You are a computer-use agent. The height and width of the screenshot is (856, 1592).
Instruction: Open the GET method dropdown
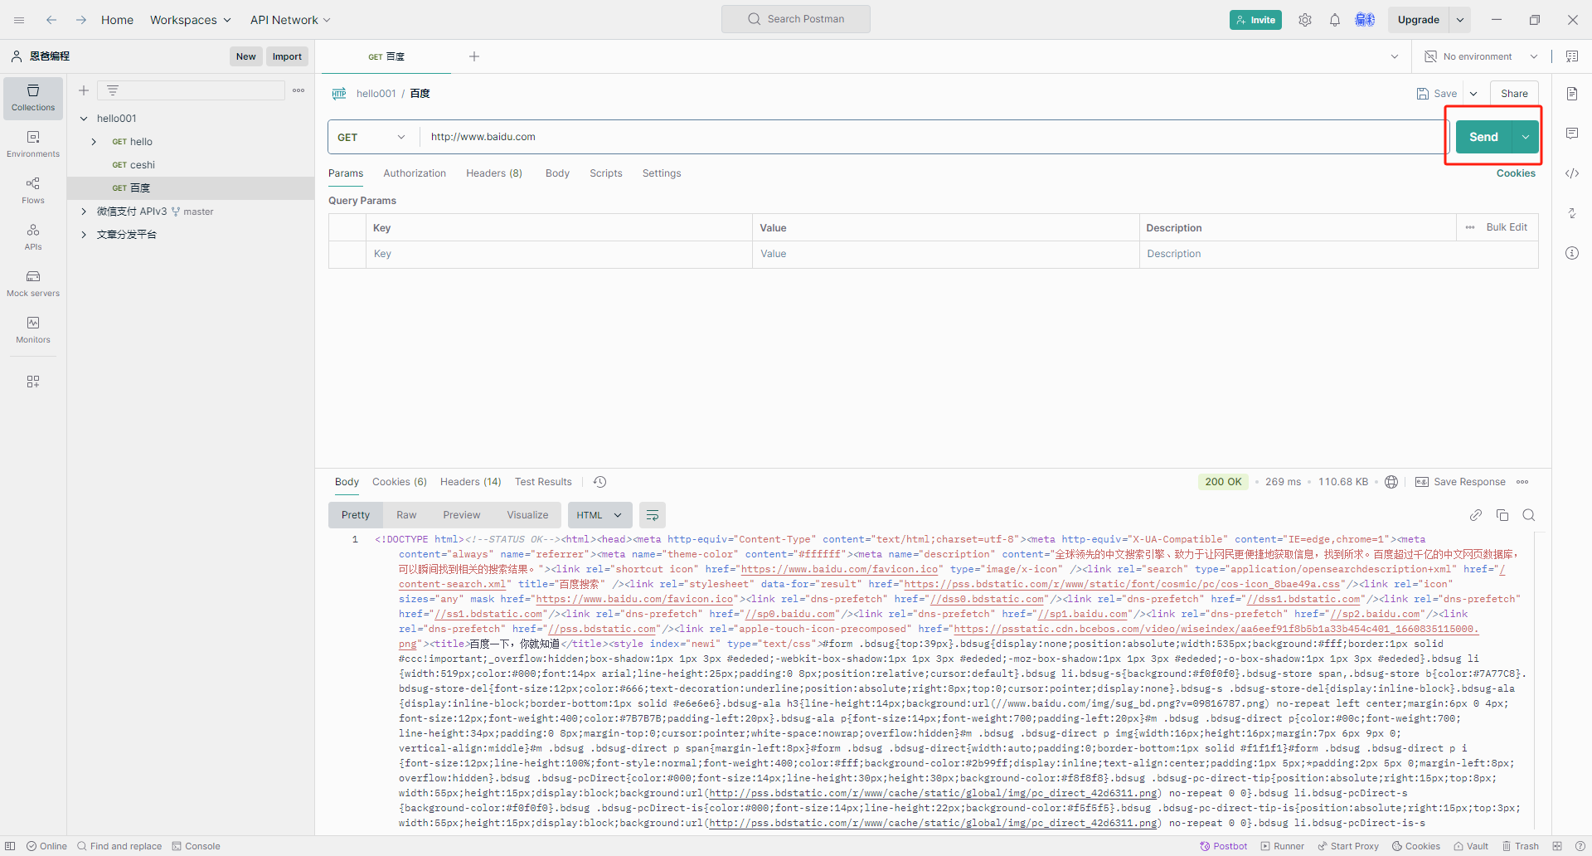(372, 137)
